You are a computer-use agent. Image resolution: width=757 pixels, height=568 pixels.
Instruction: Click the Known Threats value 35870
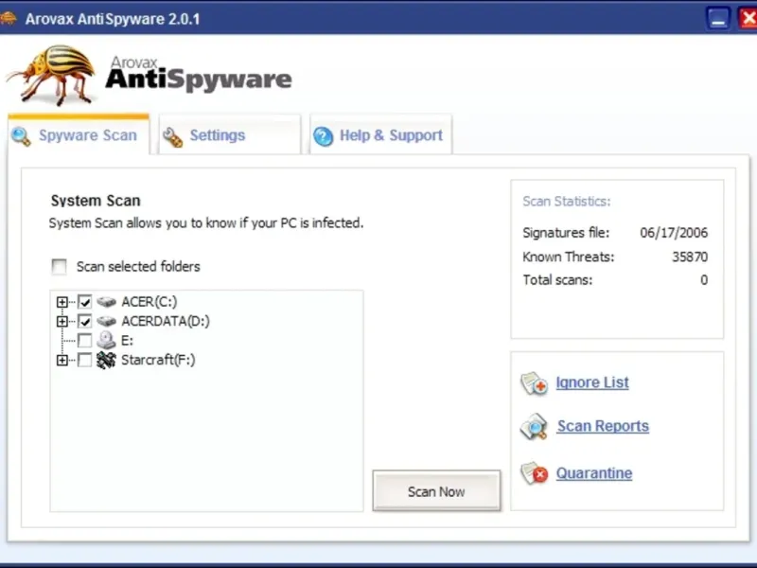pos(690,257)
